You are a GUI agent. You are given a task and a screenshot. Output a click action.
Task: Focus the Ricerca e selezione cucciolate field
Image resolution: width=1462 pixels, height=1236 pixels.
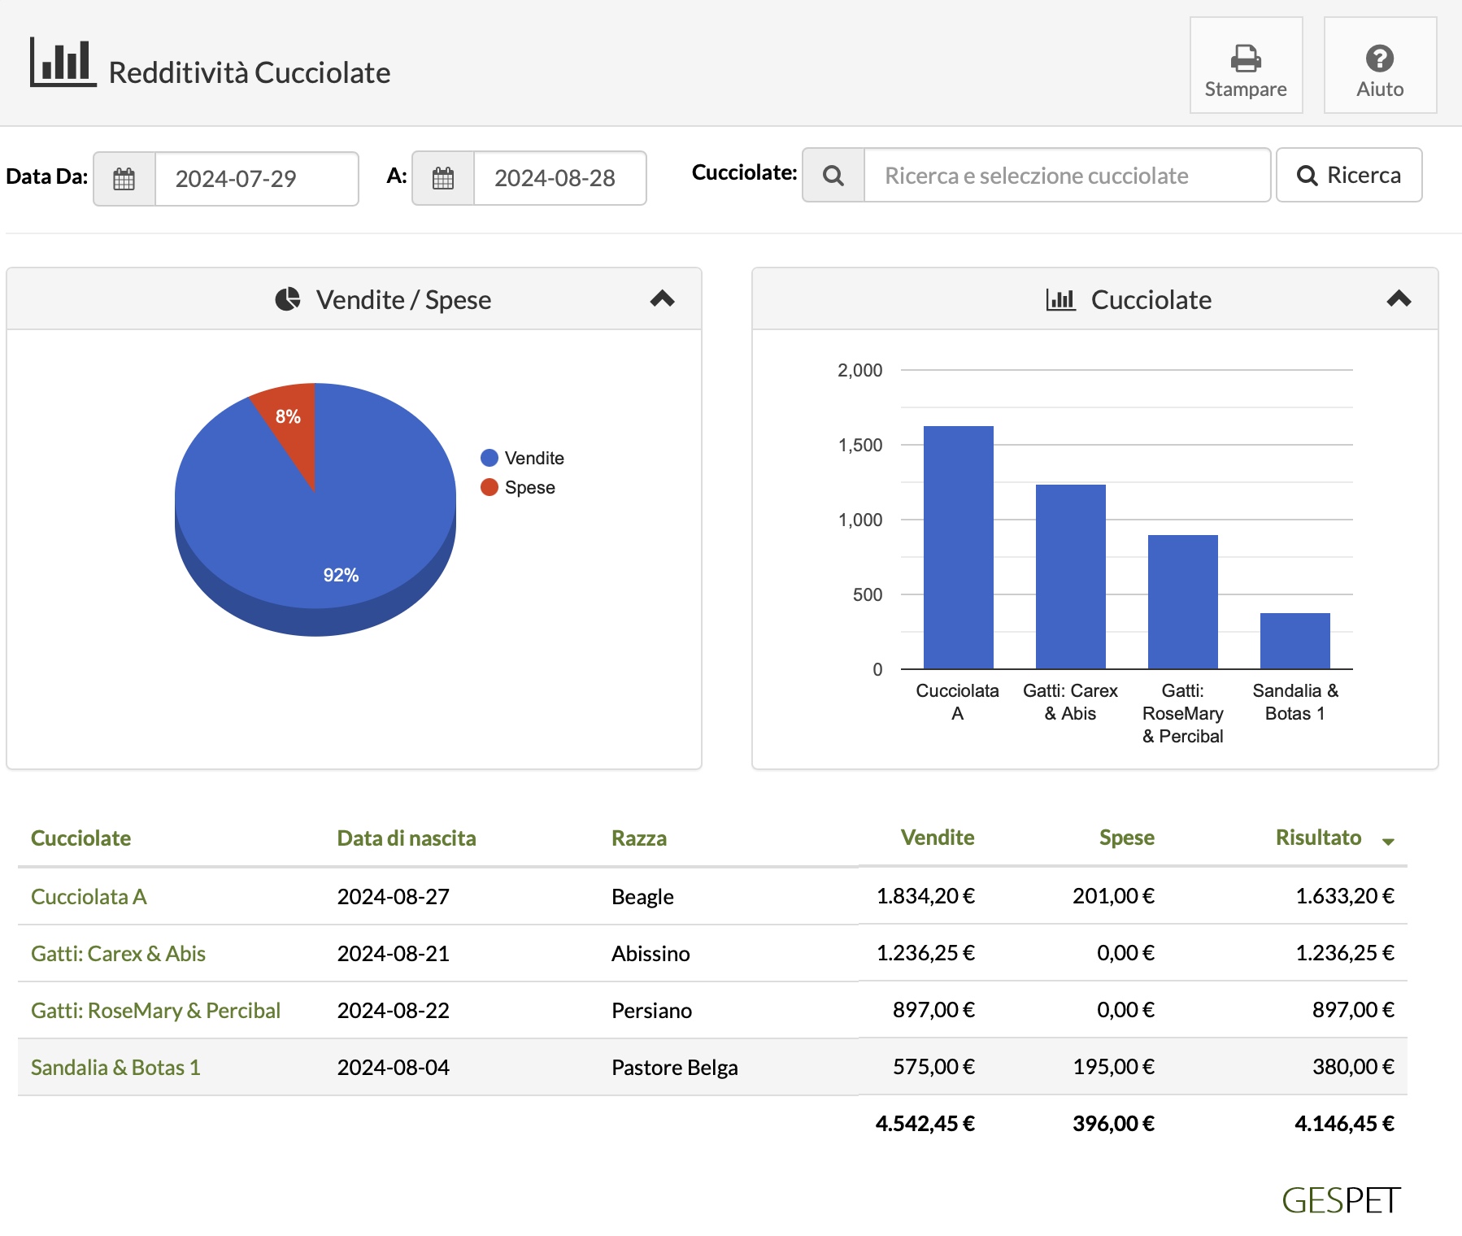[1067, 175]
